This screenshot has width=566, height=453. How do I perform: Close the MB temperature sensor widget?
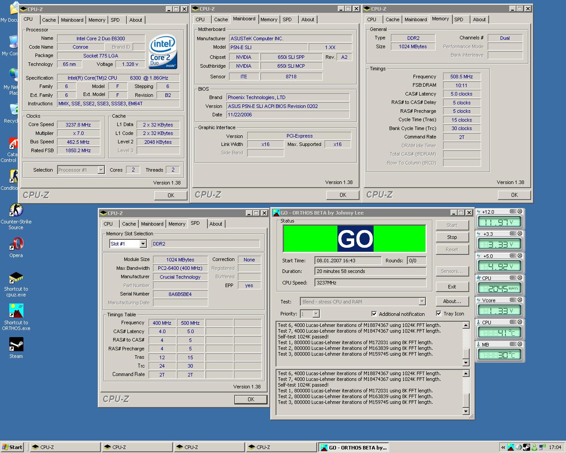click(520, 344)
